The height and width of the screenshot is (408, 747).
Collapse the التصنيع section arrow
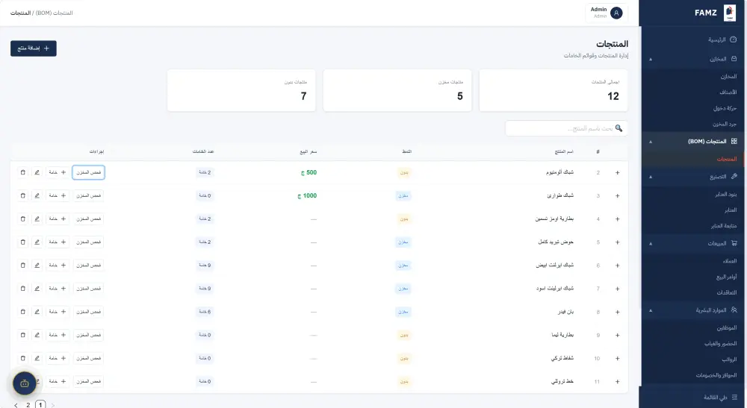(x=651, y=177)
